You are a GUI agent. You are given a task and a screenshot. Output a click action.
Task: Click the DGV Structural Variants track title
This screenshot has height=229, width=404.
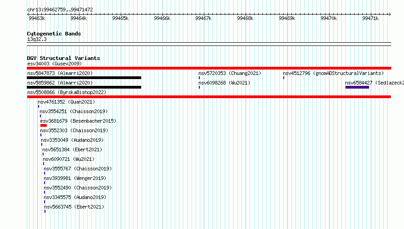point(64,58)
